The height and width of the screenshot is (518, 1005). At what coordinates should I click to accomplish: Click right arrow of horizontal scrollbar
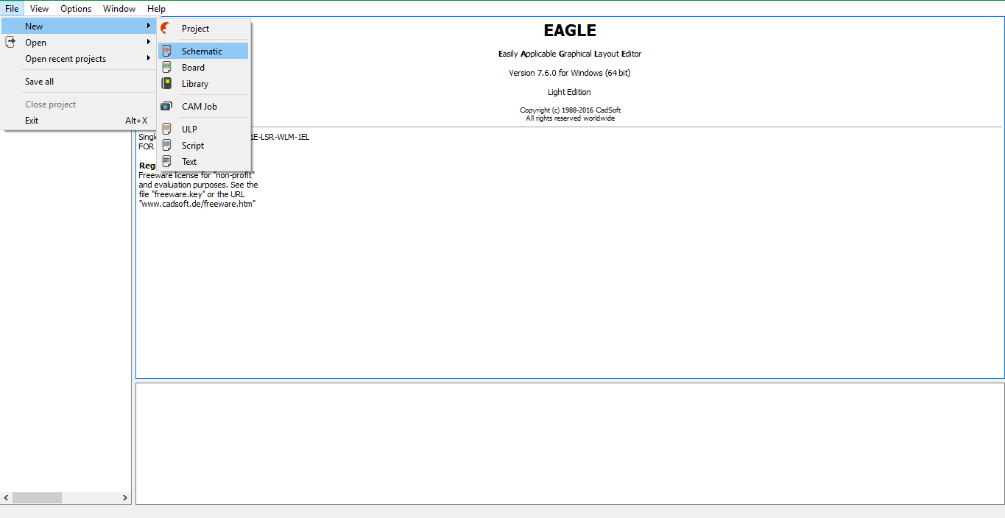point(124,498)
